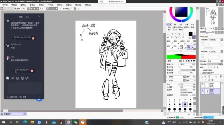Switch to the 讨论 tab in chat

pyautogui.click(x=20, y=17)
